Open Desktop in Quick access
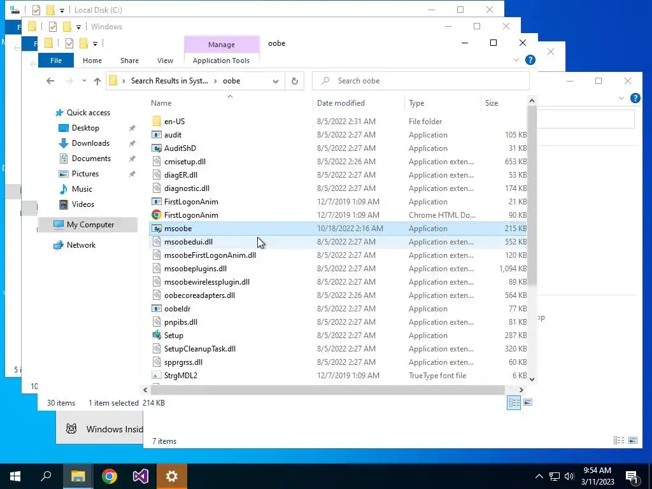Image resolution: width=652 pixels, height=489 pixels. click(x=85, y=127)
